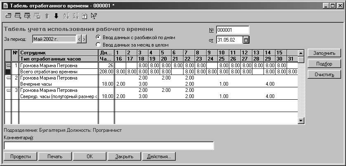Click the 18.00 cell in the Вечерние часы row

point(106,84)
